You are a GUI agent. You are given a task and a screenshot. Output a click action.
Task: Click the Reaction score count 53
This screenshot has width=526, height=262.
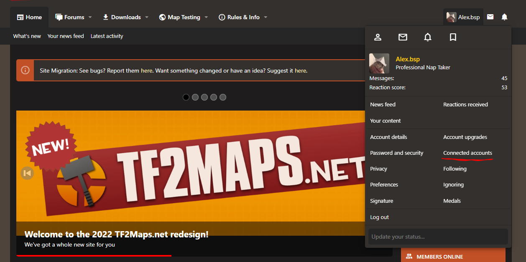pyautogui.click(x=504, y=88)
